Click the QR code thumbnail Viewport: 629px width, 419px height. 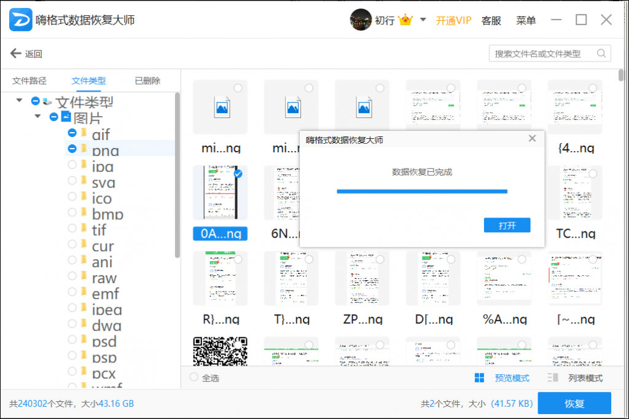pos(220,351)
